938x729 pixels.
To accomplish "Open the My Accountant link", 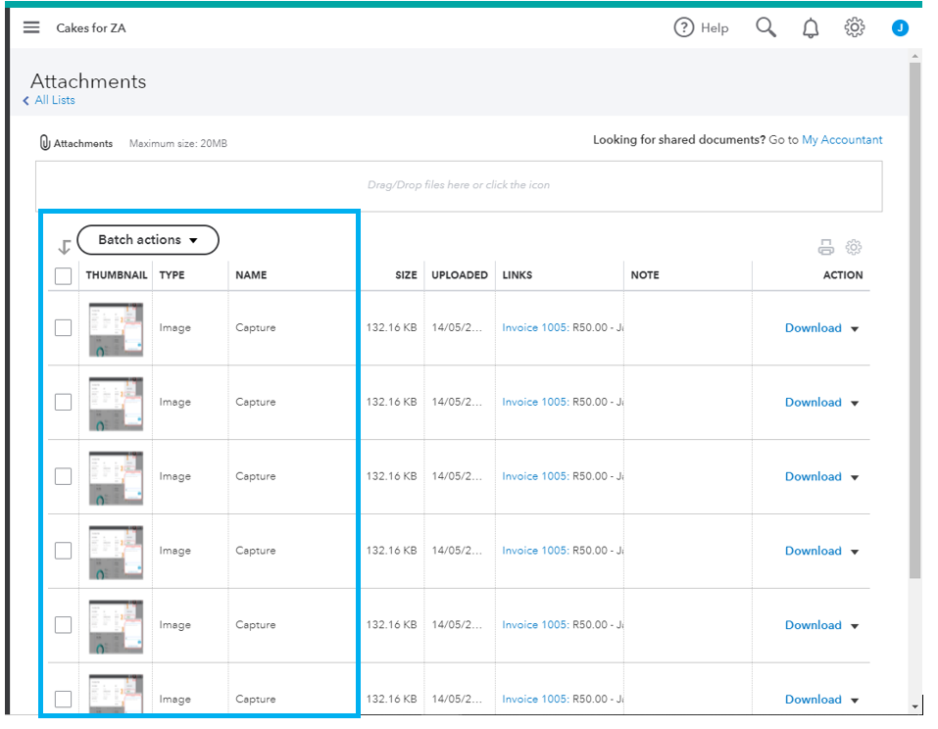I will tap(842, 139).
